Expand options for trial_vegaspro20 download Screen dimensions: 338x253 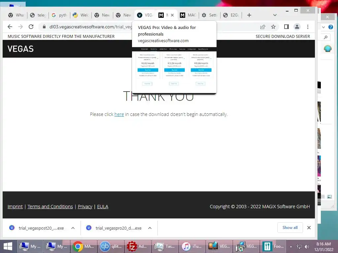tap(150, 228)
